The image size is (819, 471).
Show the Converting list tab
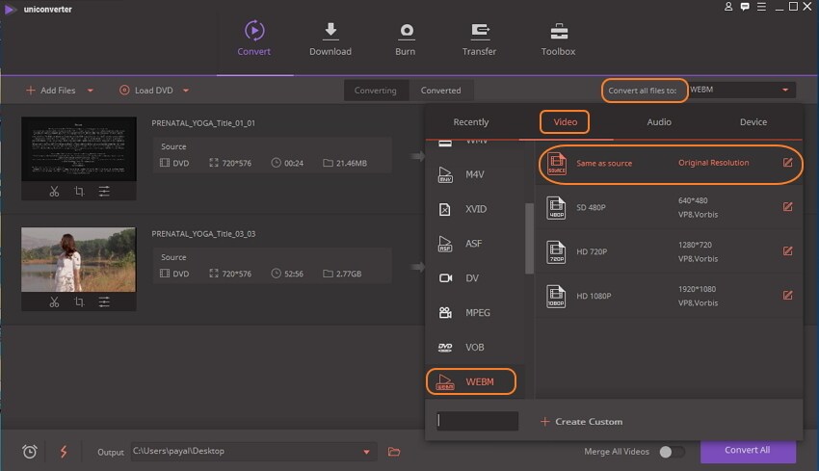pos(376,91)
